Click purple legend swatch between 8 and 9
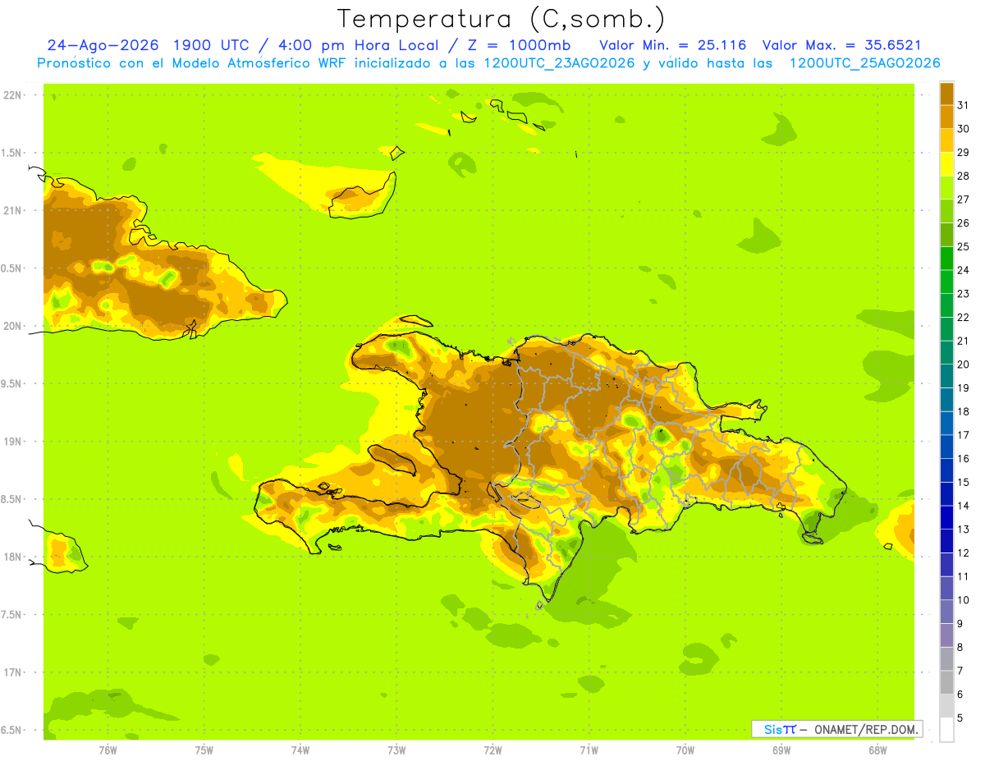Screen dimensions: 985x761 tap(946, 635)
